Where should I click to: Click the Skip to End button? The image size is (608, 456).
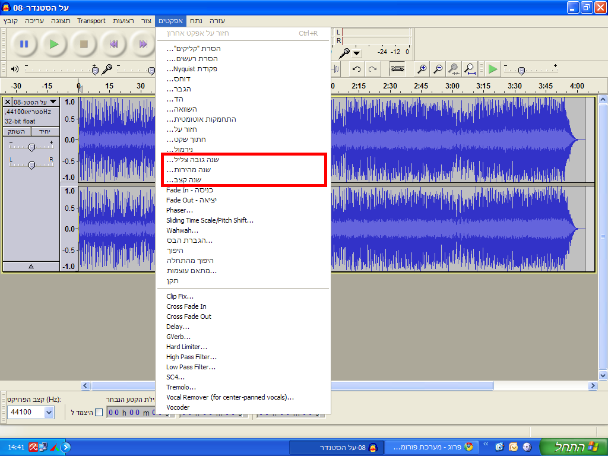[x=142, y=44]
